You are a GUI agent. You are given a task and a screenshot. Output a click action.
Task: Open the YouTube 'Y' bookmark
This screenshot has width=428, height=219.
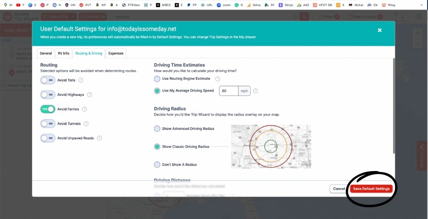pos(20,5)
